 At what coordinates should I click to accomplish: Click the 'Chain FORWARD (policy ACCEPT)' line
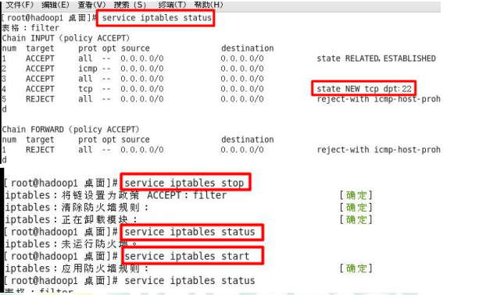(x=70, y=130)
